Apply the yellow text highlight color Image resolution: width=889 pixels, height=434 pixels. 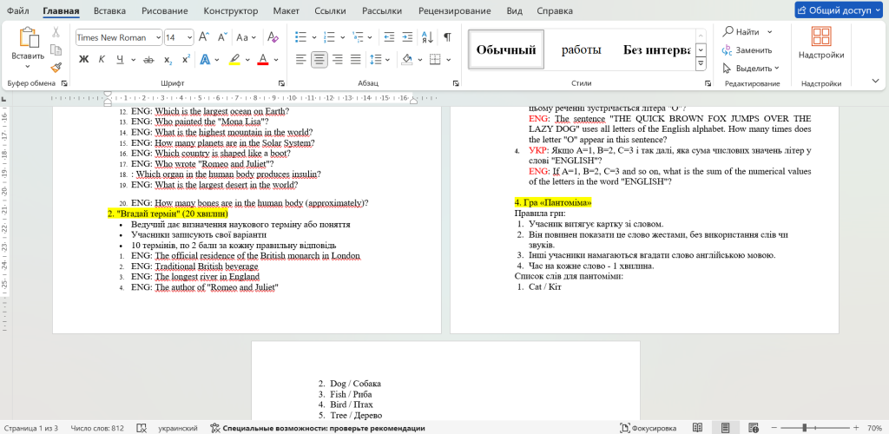(x=234, y=60)
